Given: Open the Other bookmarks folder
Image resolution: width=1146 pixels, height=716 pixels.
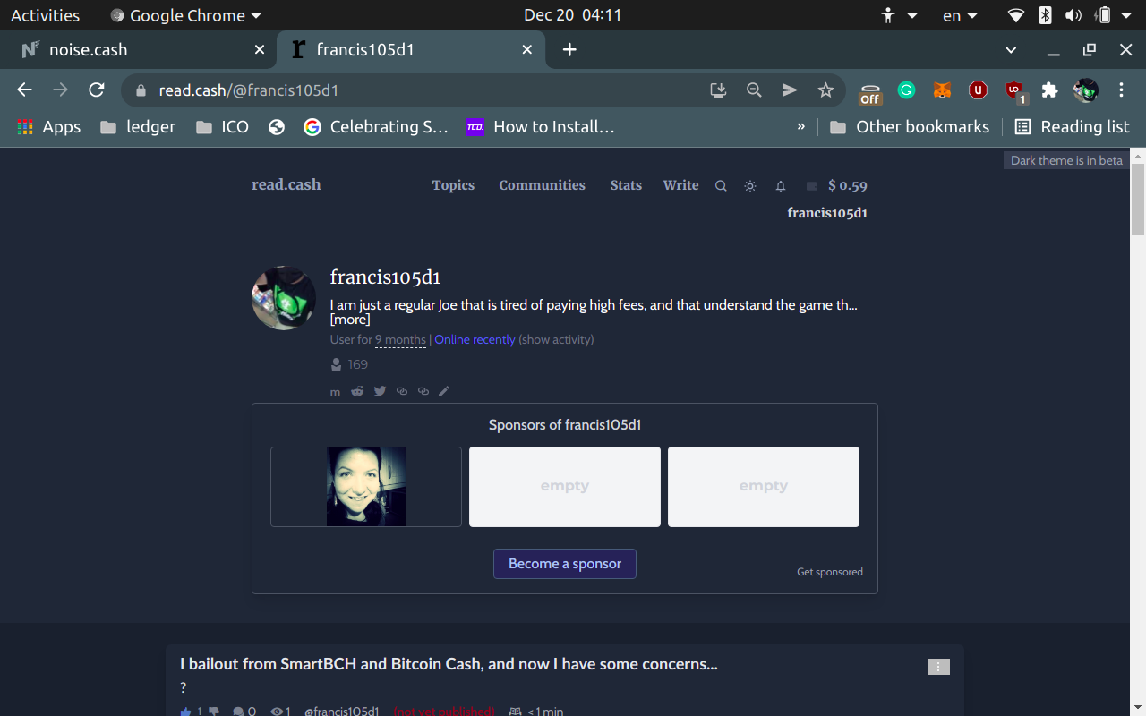Looking at the screenshot, I should tap(910, 127).
